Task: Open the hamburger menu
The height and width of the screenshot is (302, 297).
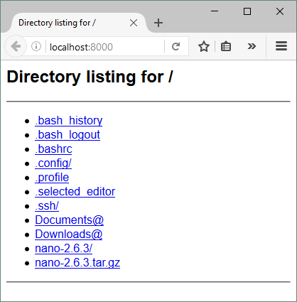Action: click(x=281, y=46)
